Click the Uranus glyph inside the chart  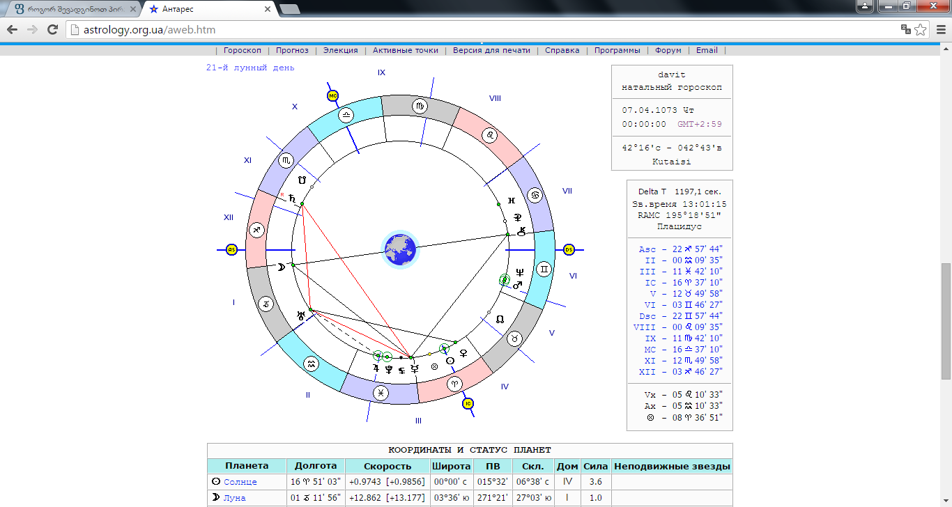coord(301,315)
